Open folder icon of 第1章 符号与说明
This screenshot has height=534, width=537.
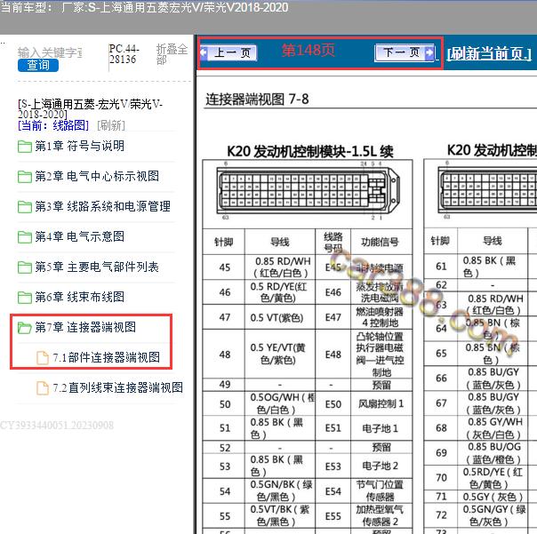pyautogui.click(x=25, y=147)
